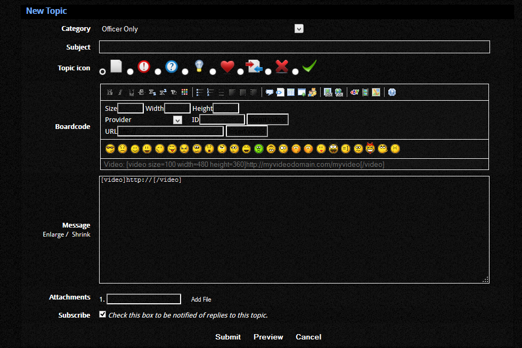Toggle the Subscribe notification checkbox

coord(103,314)
